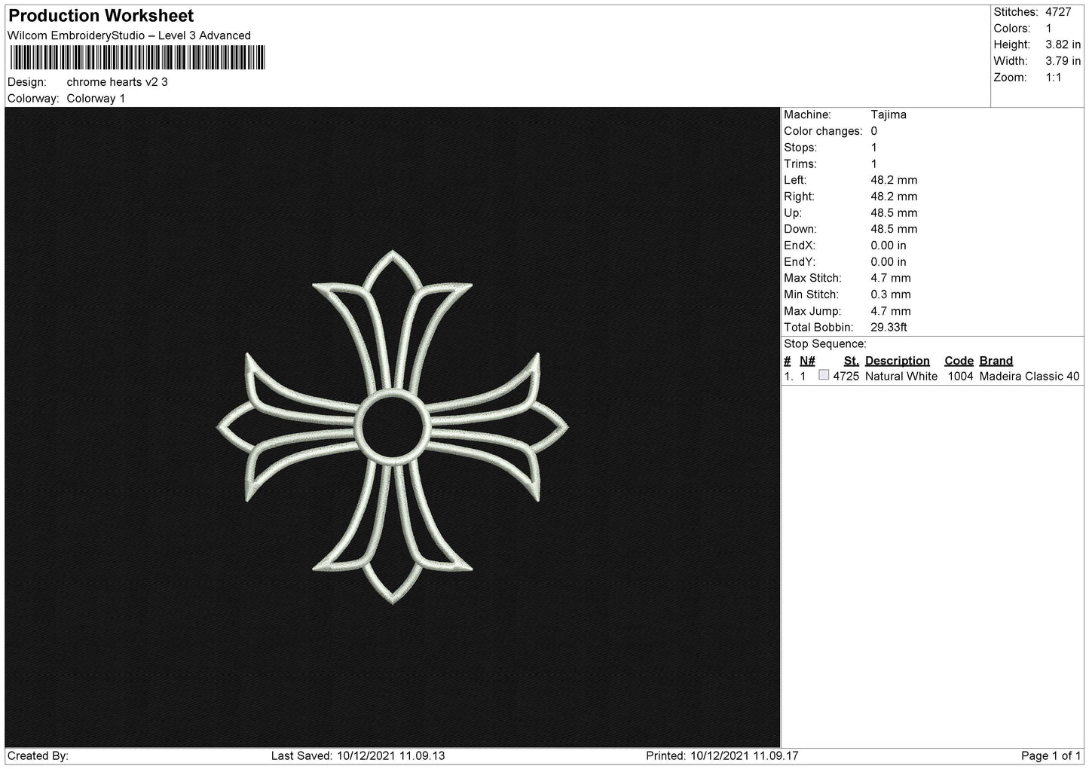
Task: Click the EndY value '0.00 in'
Action: pos(889,262)
